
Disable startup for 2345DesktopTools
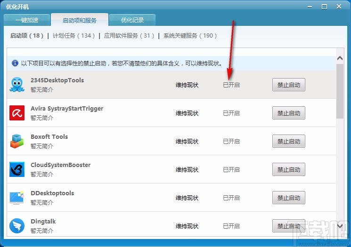(288, 85)
